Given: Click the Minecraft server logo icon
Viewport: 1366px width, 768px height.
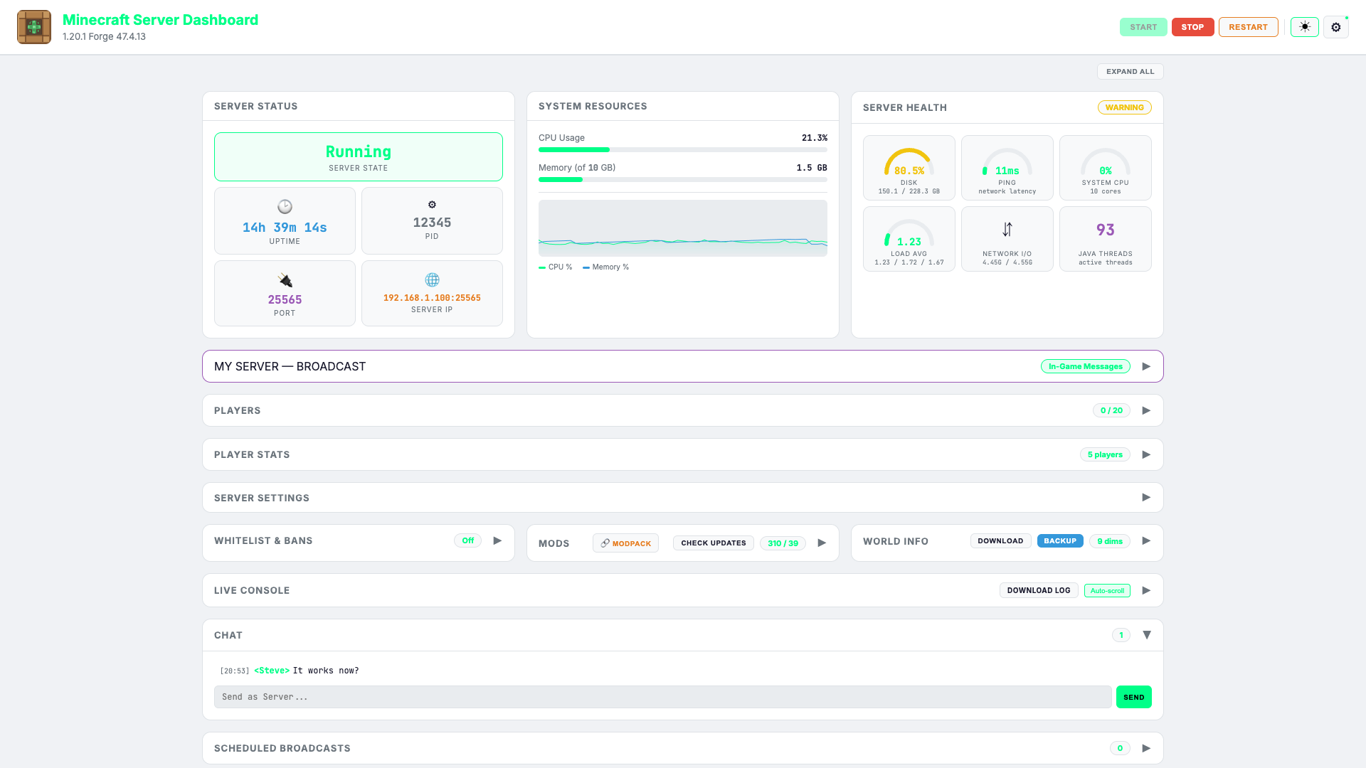Looking at the screenshot, I should pyautogui.click(x=33, y=26).
